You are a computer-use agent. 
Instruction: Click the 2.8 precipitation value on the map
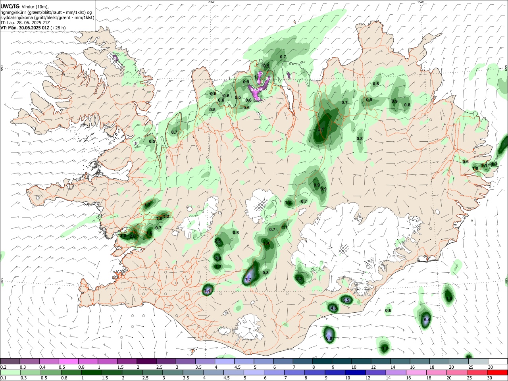tap(218, 258)
